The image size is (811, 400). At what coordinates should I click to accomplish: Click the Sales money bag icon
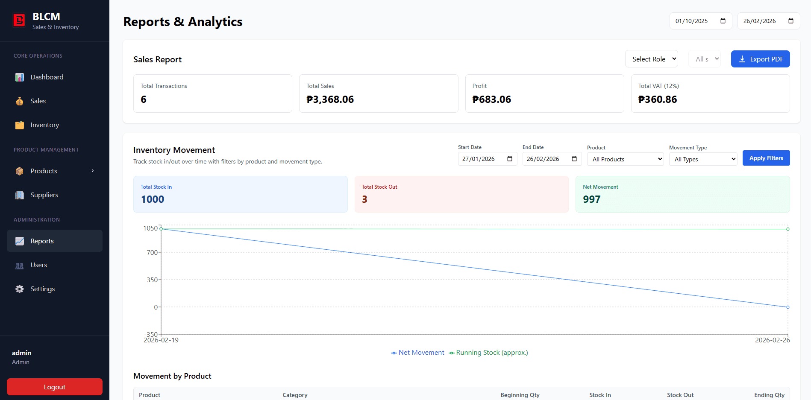20,101
